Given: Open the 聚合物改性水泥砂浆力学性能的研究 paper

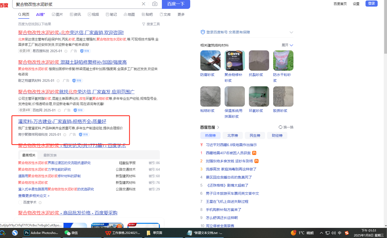Looking at the screenshot, I should (45, 169).
